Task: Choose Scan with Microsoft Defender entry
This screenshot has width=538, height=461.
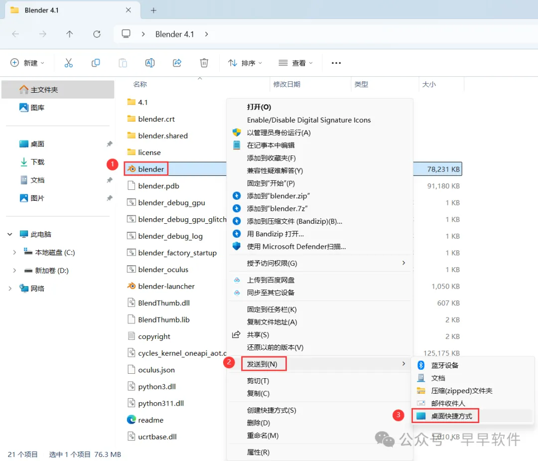Action: pyautogui.click(x=296, y=247)
